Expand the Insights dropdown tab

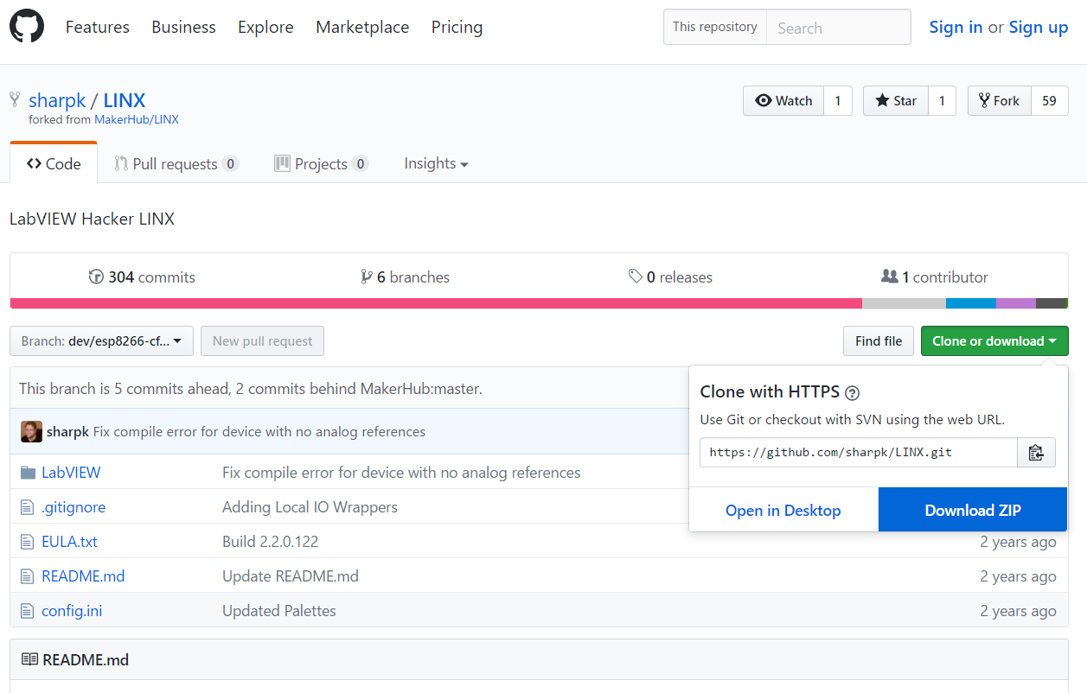(x=436, y=163)
